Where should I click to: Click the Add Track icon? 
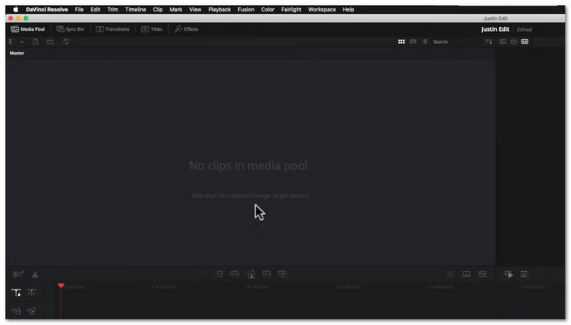16,311
